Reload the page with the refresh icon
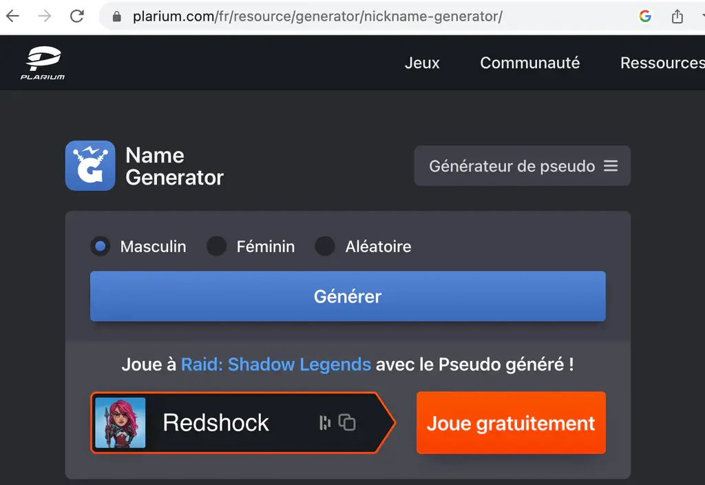 point(77,17)
